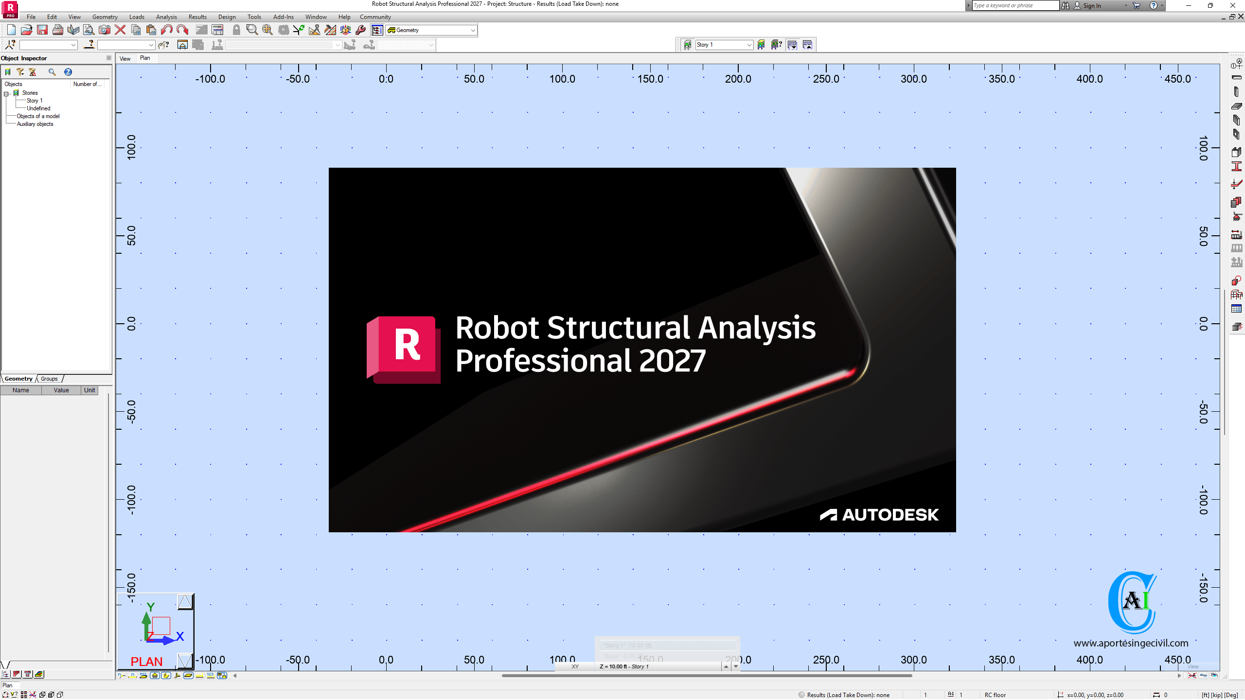Screen dimensions: 1245x700
Task: Click the keyword search input field
Action: pos(1014,6)
